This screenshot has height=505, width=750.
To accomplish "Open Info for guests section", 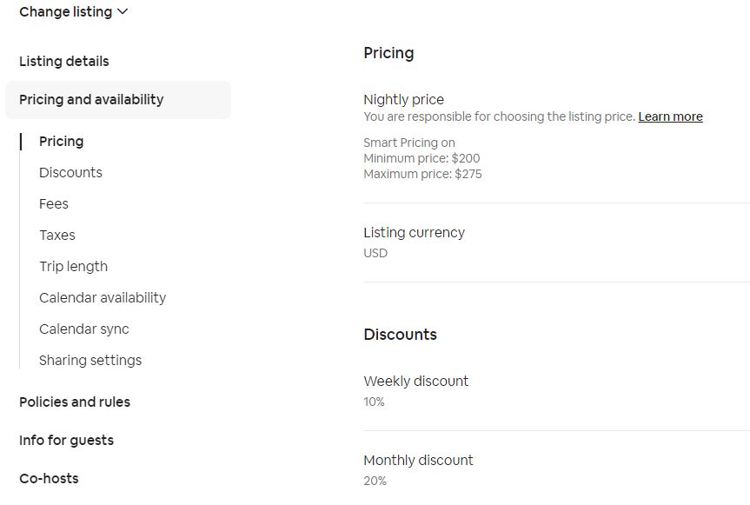I will [66, 441].
